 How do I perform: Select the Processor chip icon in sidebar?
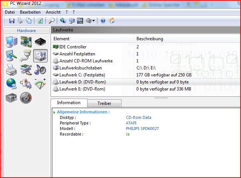[x=40, y=42]
